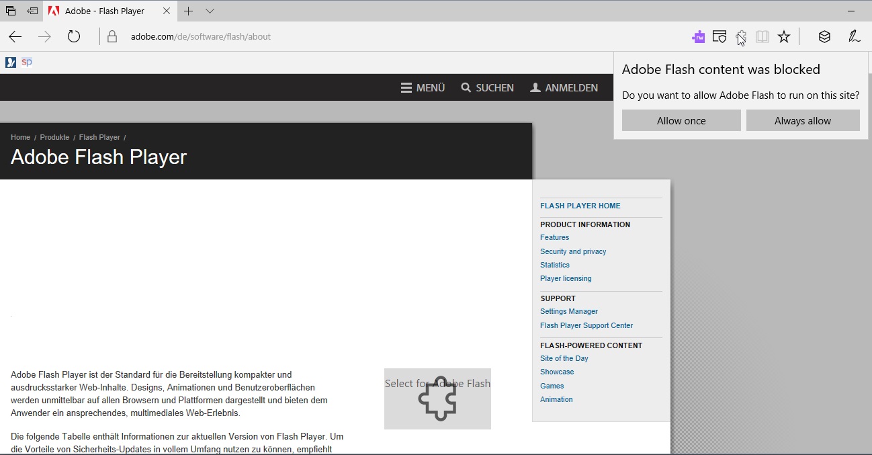
Task: Open Site of the Day link
Action: (564, 358)
